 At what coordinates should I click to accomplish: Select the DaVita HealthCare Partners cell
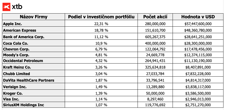[x=29, y=80]
